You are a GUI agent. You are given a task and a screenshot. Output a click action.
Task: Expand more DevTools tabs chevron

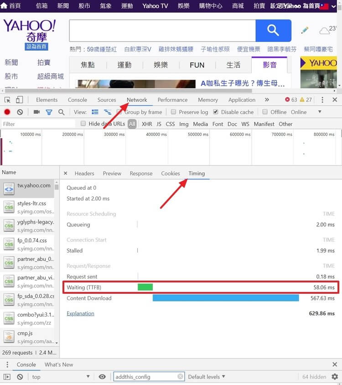tap(267, 100)
